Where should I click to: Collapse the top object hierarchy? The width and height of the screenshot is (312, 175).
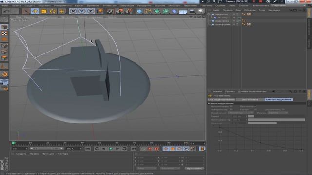[209, 14]
